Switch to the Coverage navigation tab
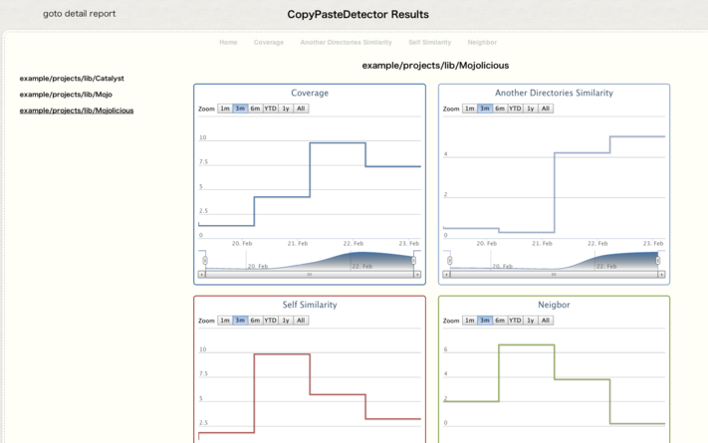Image resolution: width=708 pixels, height=443 pixels. coord(269,42)
